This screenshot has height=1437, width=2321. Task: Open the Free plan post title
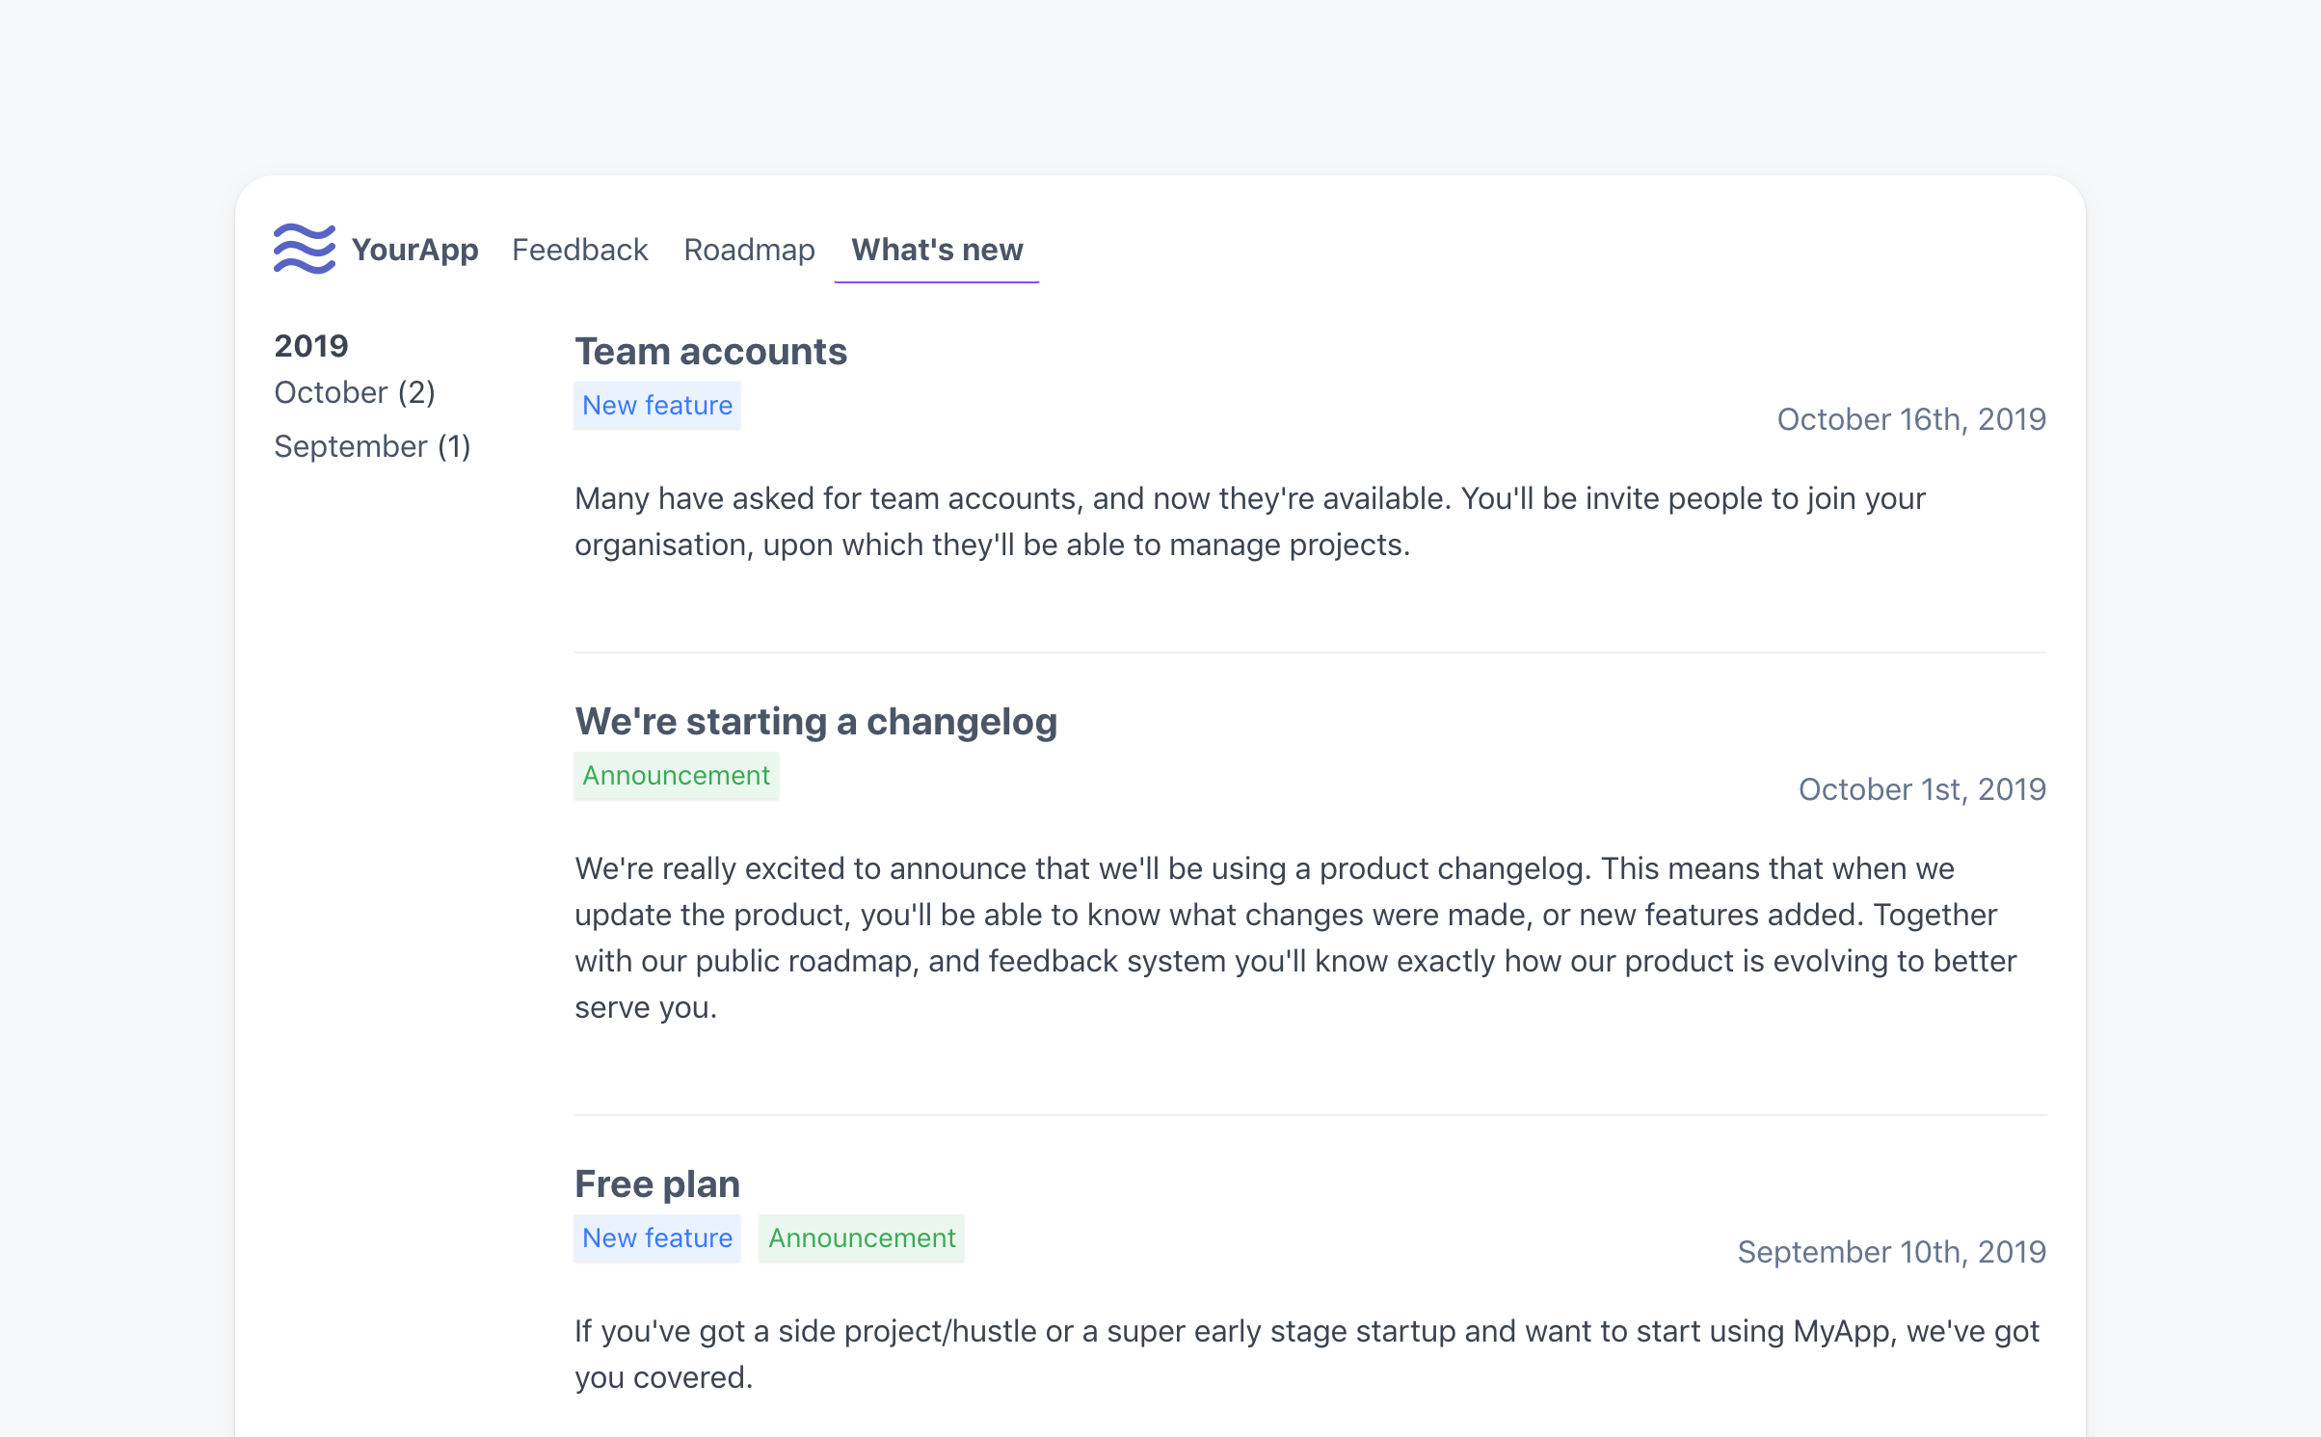(657, 1184)
